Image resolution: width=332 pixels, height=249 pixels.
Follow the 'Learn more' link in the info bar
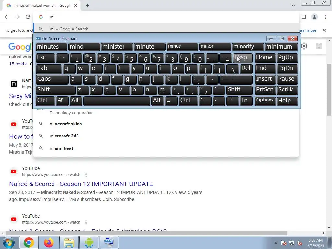coord(307,30)
